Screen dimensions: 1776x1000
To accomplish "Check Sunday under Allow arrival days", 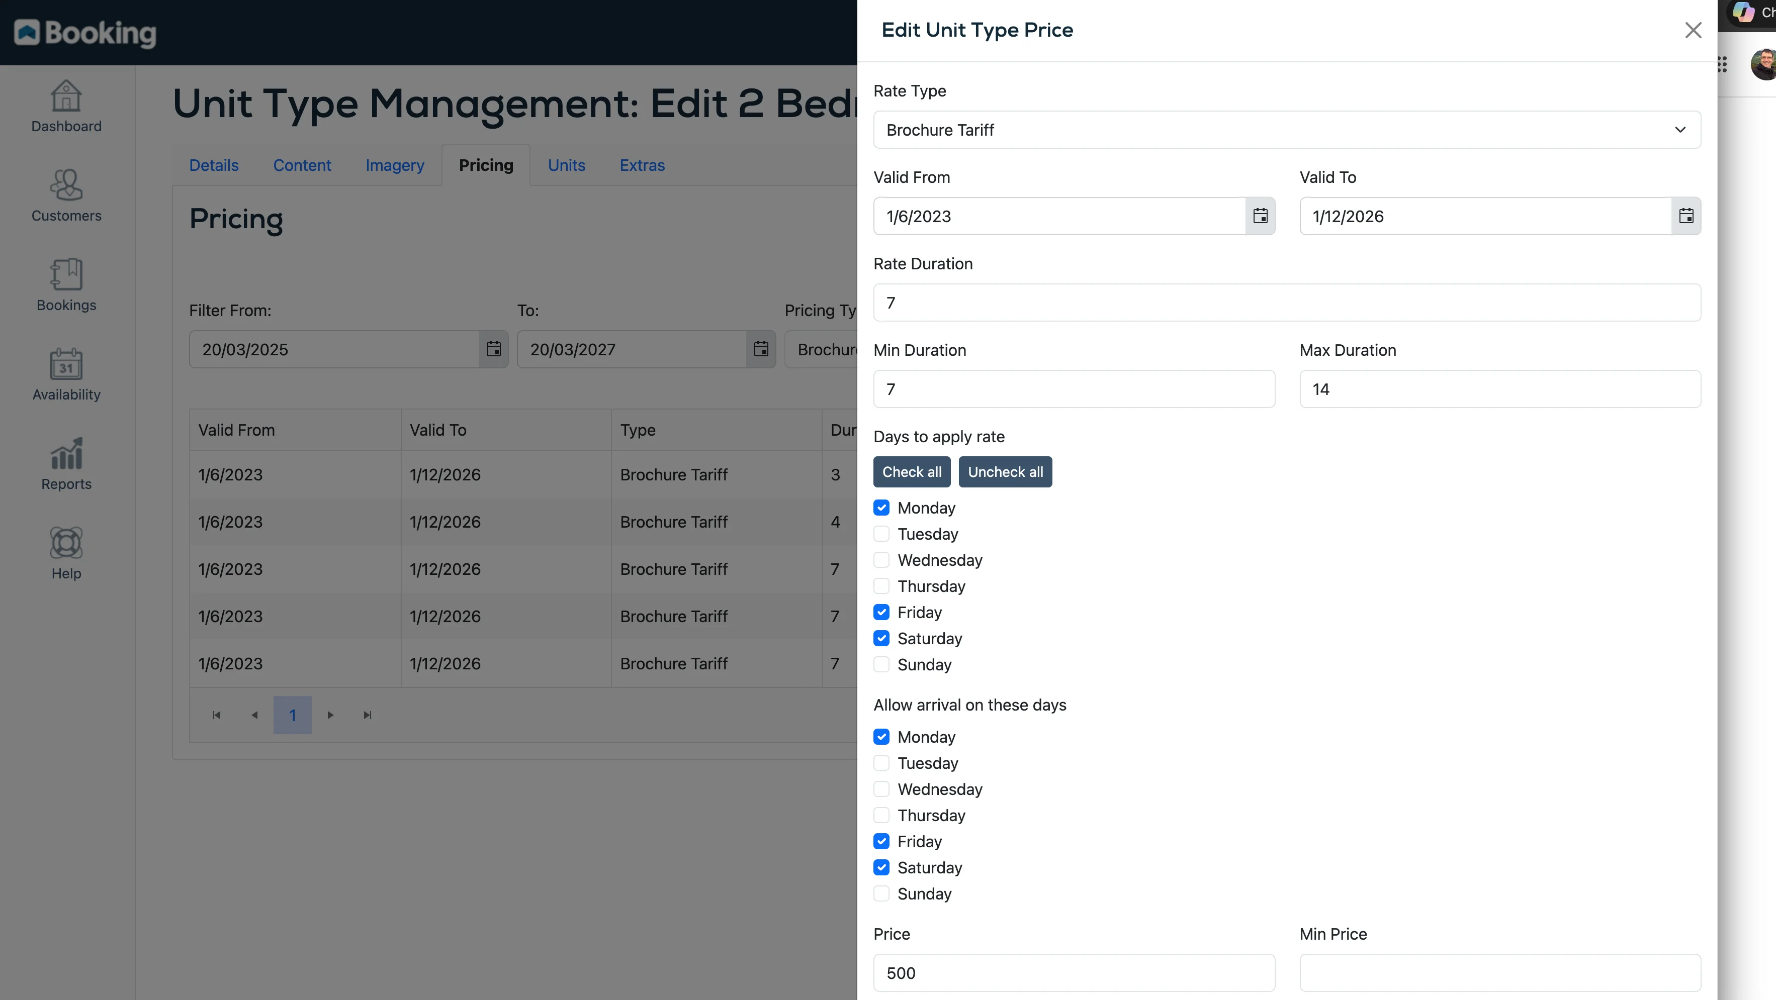I will [881, 894].
